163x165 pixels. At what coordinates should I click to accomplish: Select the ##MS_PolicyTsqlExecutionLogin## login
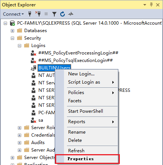tap(76, 60)
